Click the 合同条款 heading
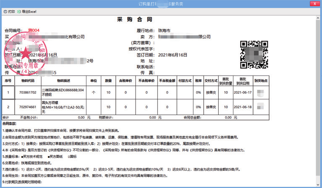The width and height of the screenshot is (322, 188). point(9,123)
